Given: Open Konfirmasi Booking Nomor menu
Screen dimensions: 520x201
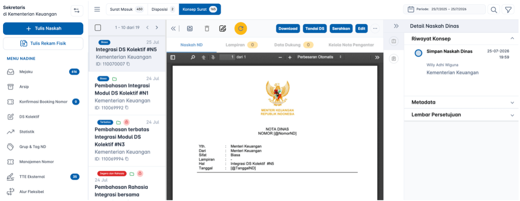Looking at the screenshot, I should 43,102.
